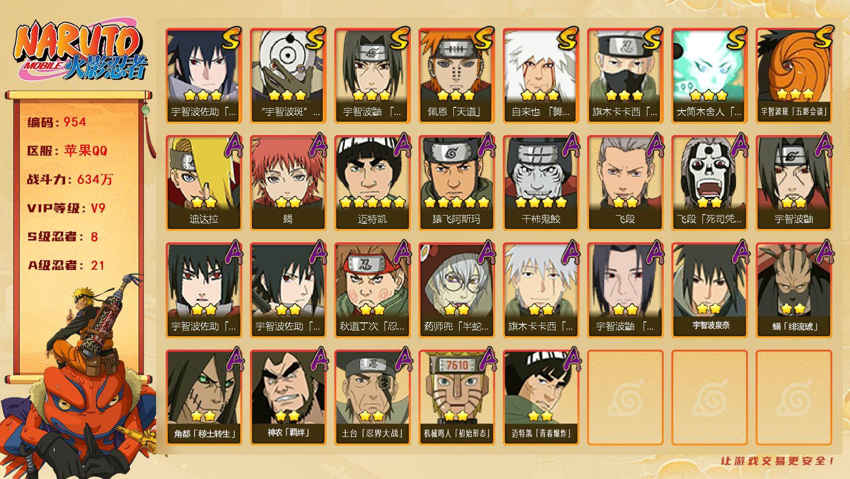Pick the 迈特凯 five-star card
Screen dimensions: 850x479
click(372, 183)
